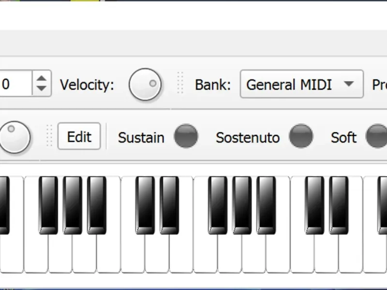The width and height of the screenshot is (387, 290).
Task: Enable the Sostenuto pedal button
Action: click(300, 136)
